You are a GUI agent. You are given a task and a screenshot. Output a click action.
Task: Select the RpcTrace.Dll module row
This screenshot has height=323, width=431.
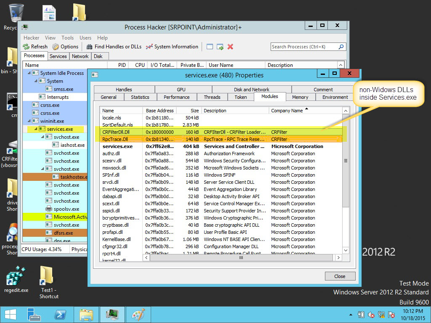click(221, 139)
